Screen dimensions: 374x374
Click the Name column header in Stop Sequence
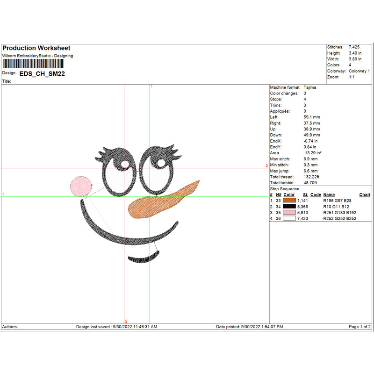(329, 194)
